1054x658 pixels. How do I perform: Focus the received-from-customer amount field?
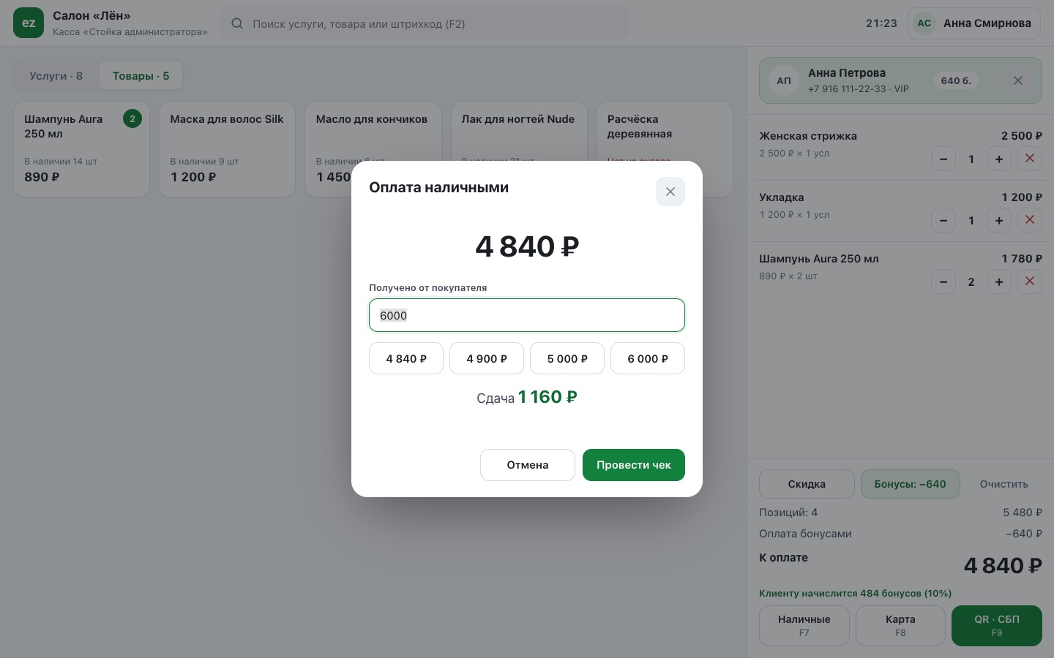tap(527, 315)
